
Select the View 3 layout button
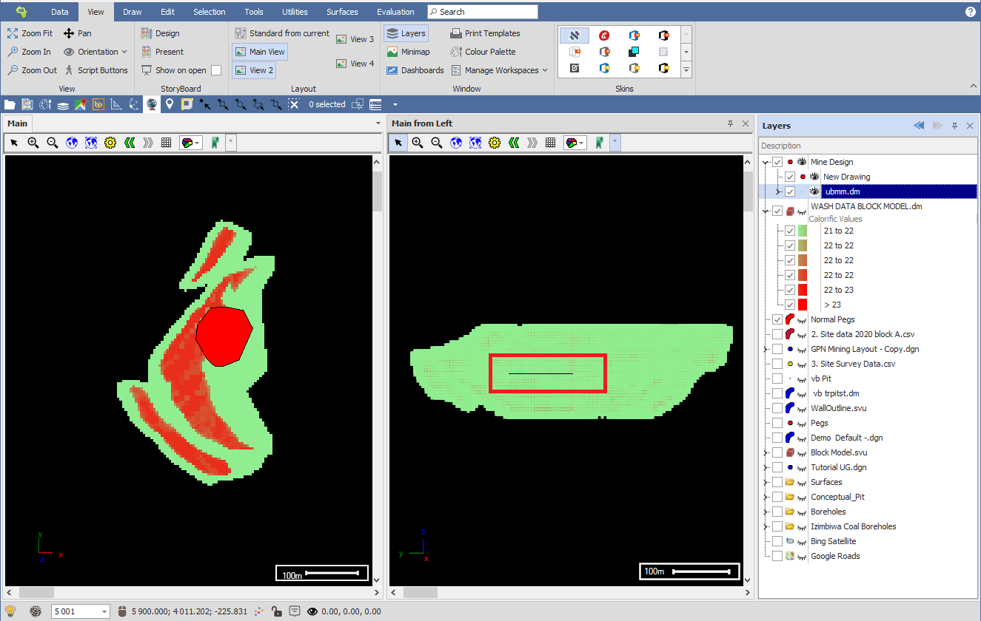click(355, 39)
